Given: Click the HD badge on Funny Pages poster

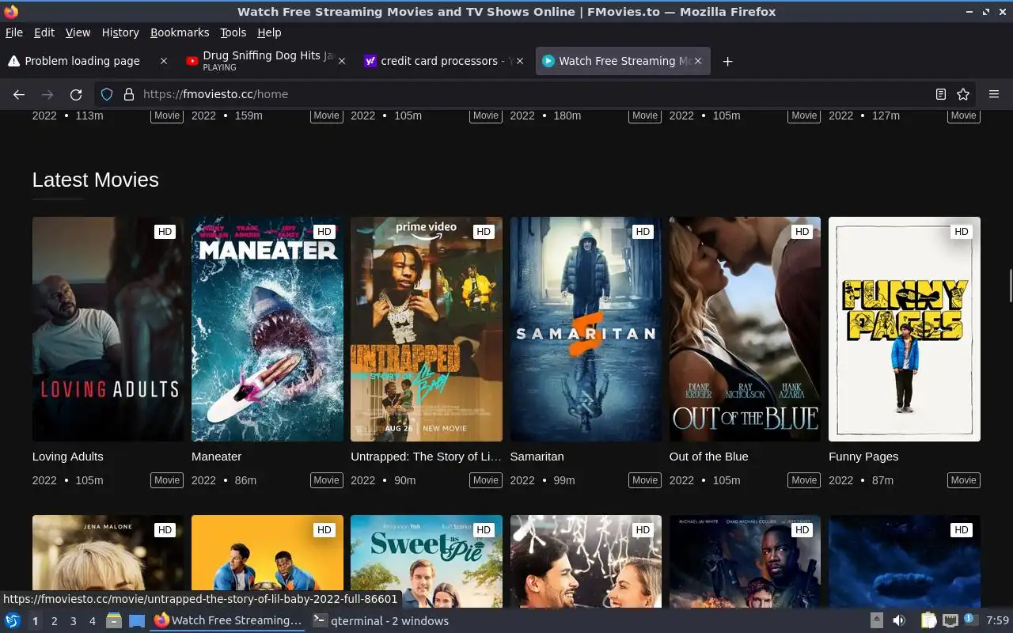Looking at the screenshot, I should click(x=962, y=232).
